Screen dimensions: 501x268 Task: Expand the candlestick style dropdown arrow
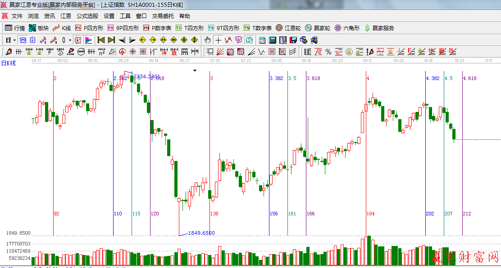(x=70, y=40)
